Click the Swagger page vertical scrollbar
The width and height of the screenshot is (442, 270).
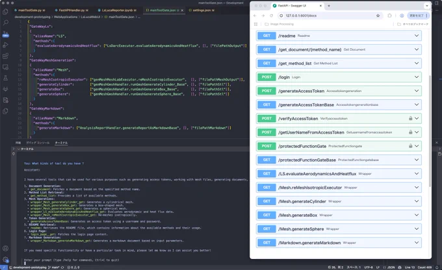tap(430, 131)
